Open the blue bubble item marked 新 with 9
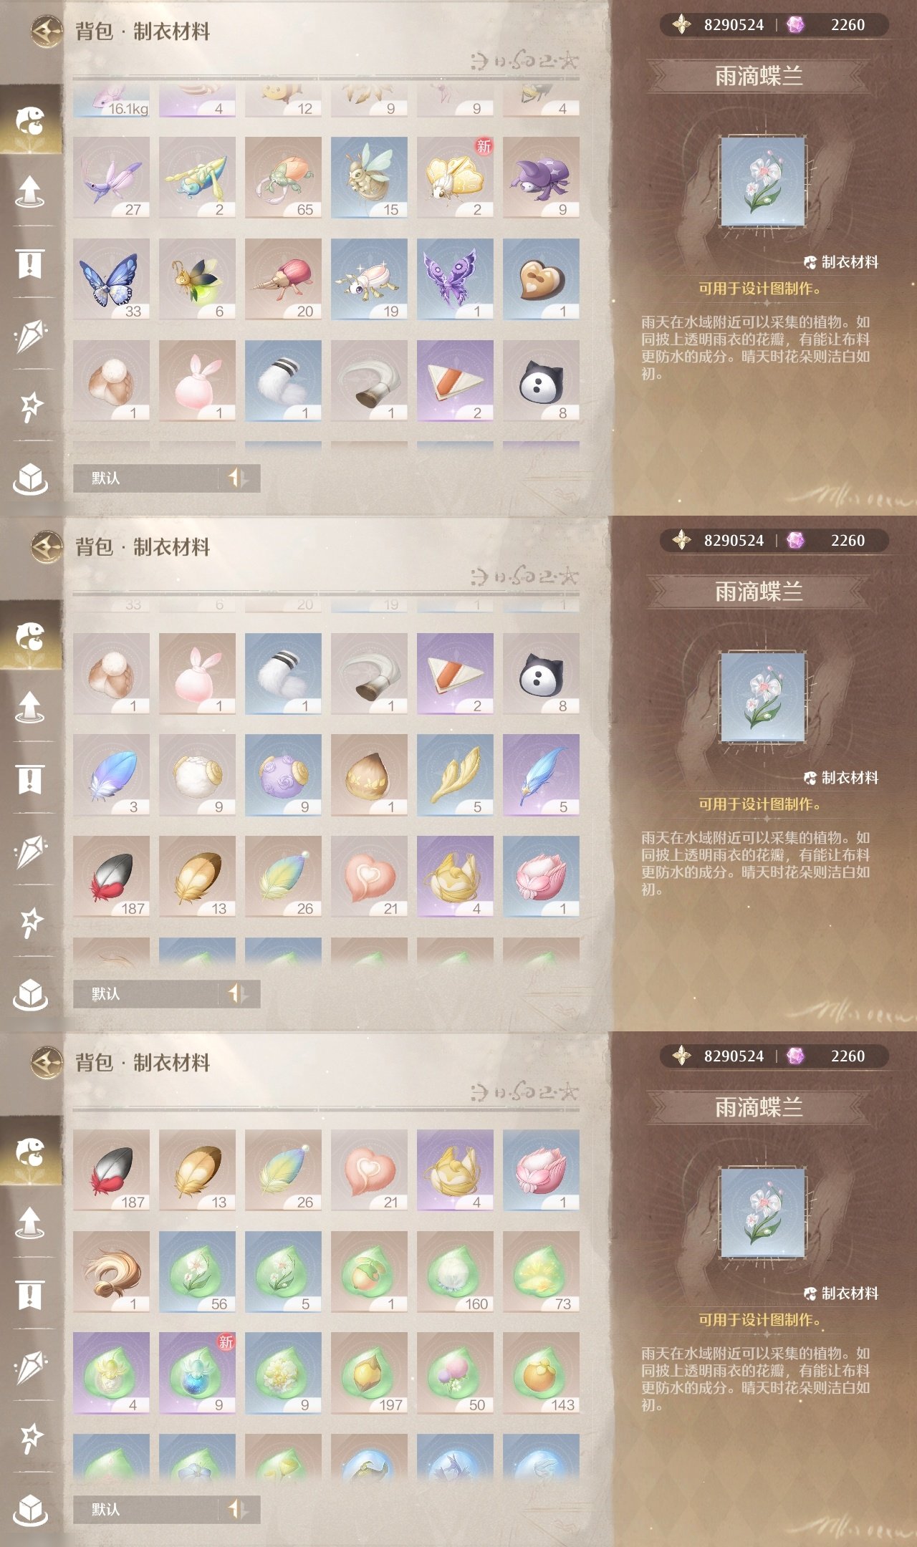Viewport: 917px width, 1547px height. point(197,1373)
